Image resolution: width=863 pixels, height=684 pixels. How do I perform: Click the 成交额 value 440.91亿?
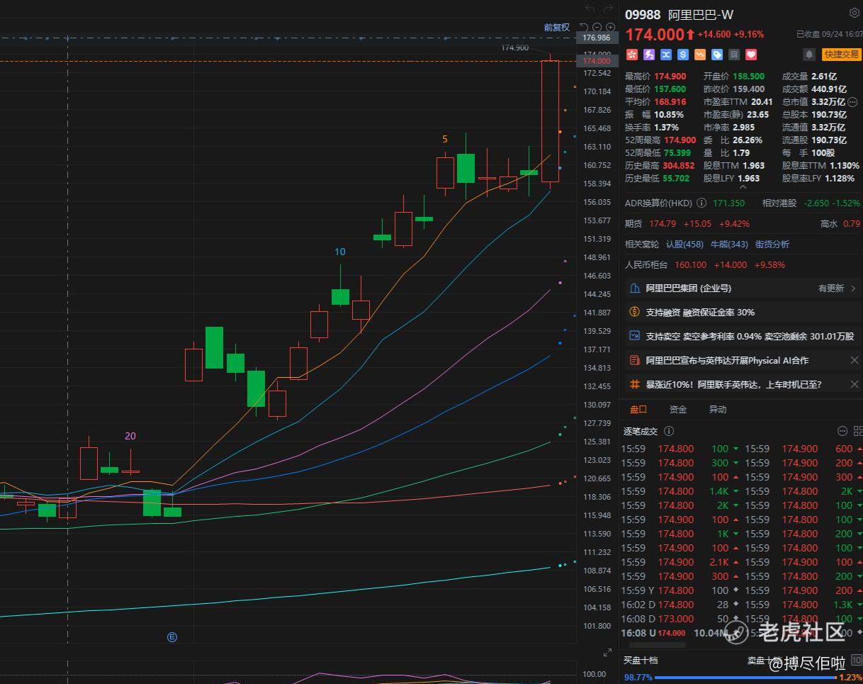pyautogui.click(x=829, y=89)
